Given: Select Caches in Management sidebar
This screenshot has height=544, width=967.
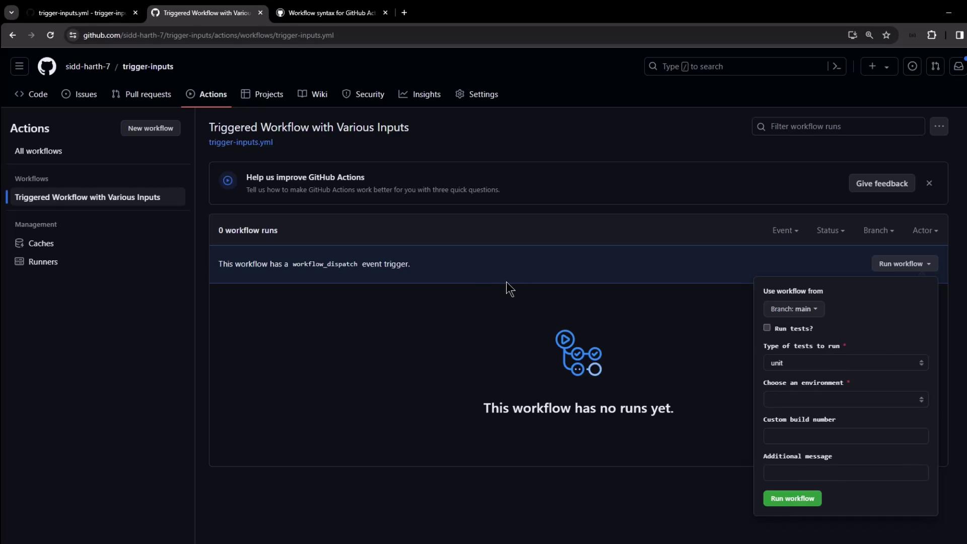Looking at the screenshot, I should [x=41, y=243].
